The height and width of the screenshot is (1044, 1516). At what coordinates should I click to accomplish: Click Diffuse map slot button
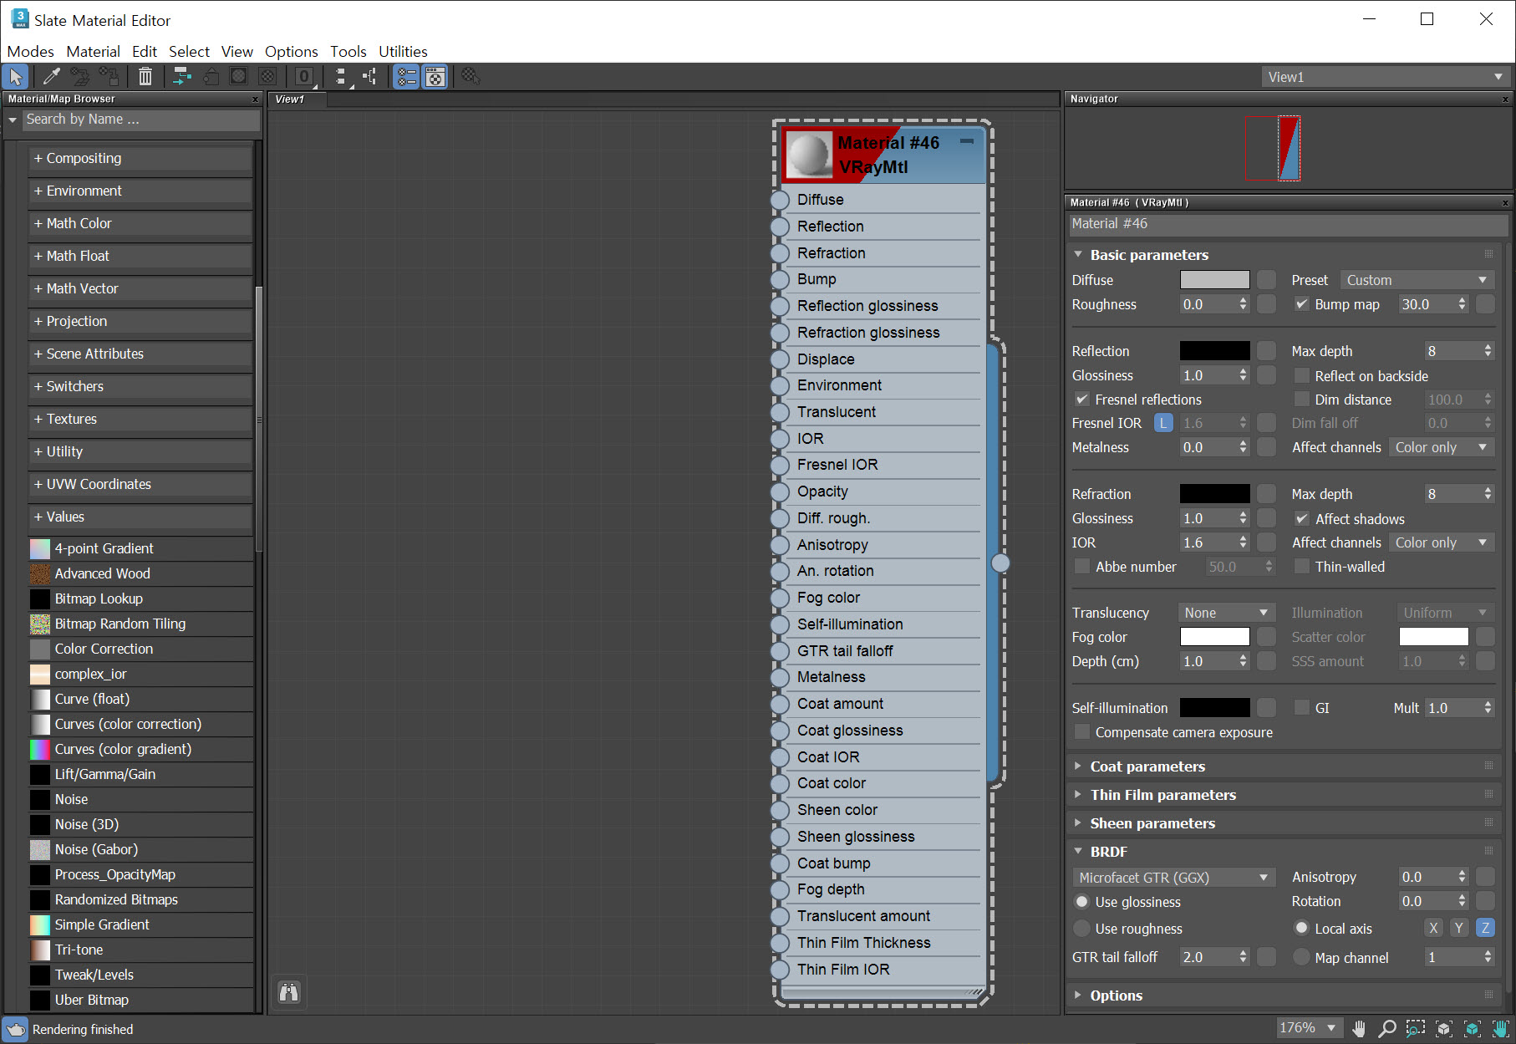point(1267,280)
